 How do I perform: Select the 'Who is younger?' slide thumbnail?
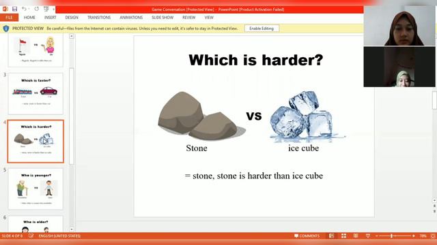36,189
